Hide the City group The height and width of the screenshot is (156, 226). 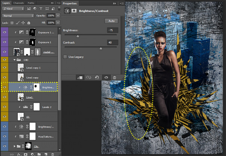5,146
